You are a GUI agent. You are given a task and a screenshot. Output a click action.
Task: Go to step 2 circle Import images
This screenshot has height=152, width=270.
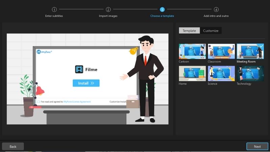[x=108, y=9]
